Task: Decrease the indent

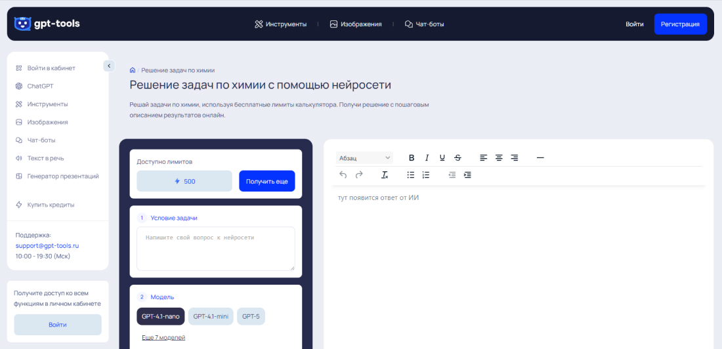Action: (x=452, y=175)
